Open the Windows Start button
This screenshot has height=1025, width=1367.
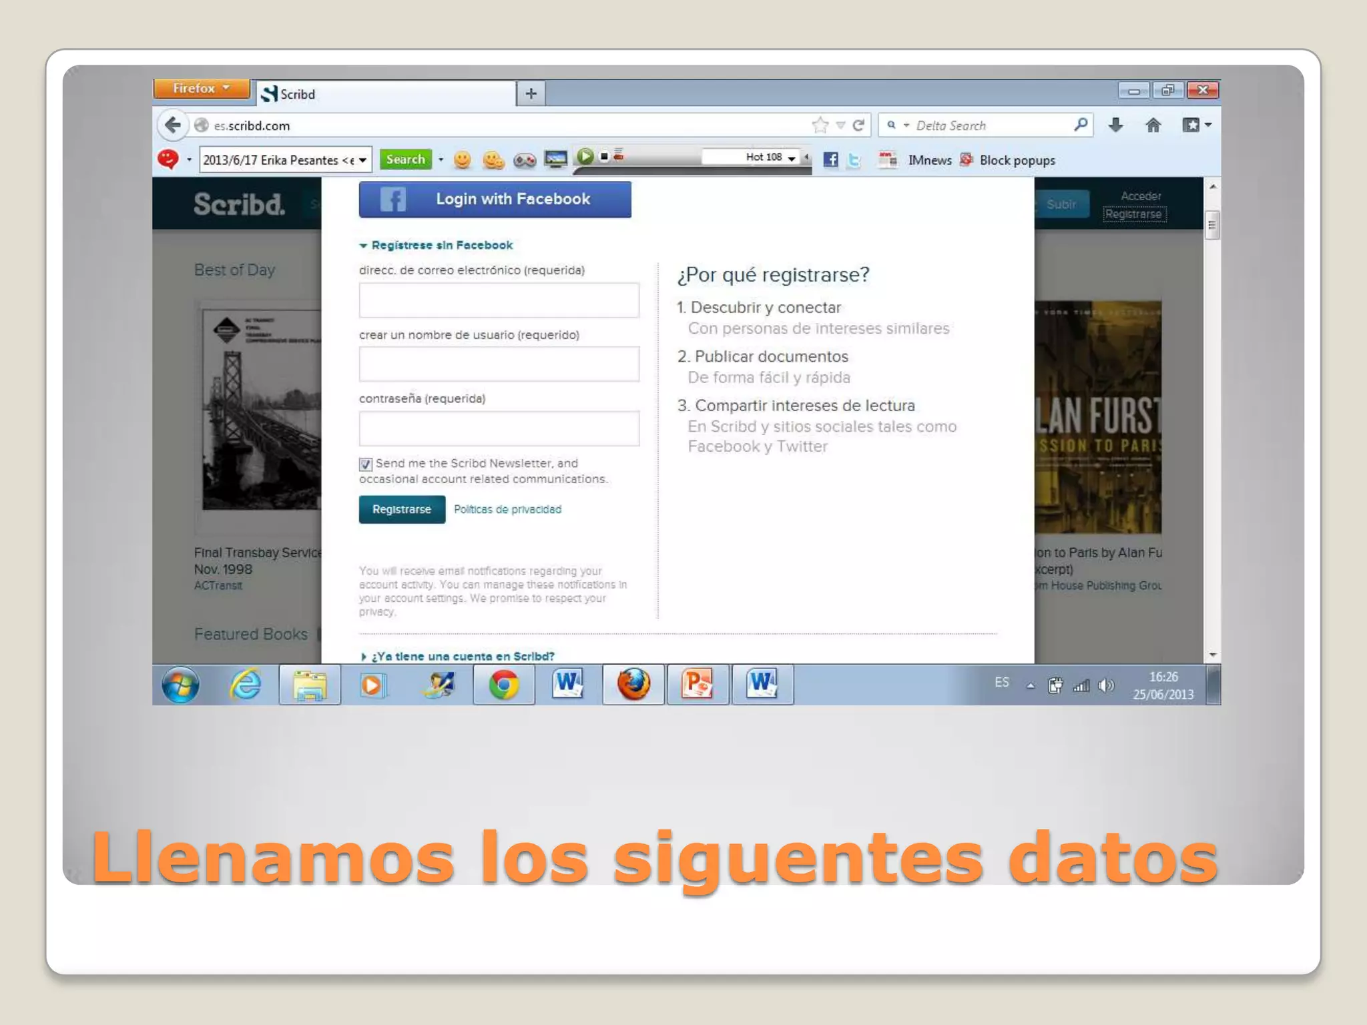[181, 685]
